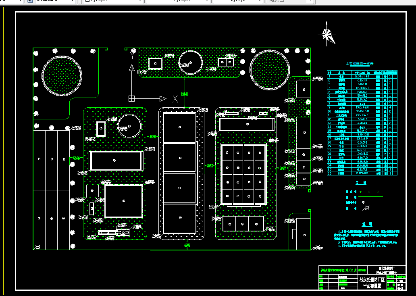Select the 5556 dimension text
Viewport: 416px width, 296px height.
coord(77,158)
